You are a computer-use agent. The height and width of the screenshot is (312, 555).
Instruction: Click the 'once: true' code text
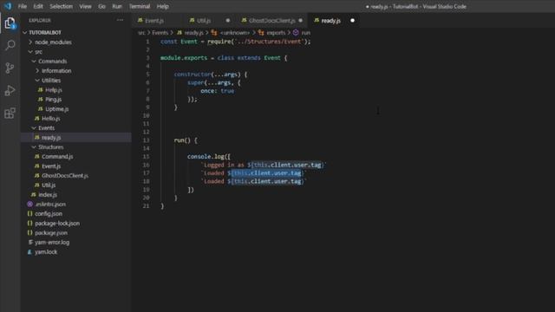[217, 91]
